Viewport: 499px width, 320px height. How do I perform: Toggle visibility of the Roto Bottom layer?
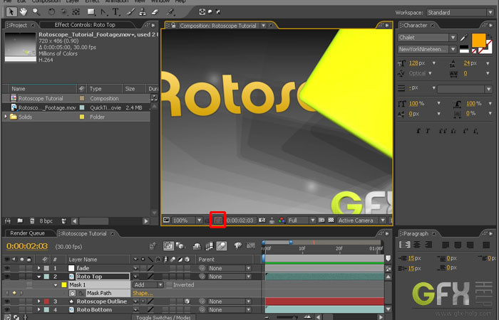tap(8, 310)
